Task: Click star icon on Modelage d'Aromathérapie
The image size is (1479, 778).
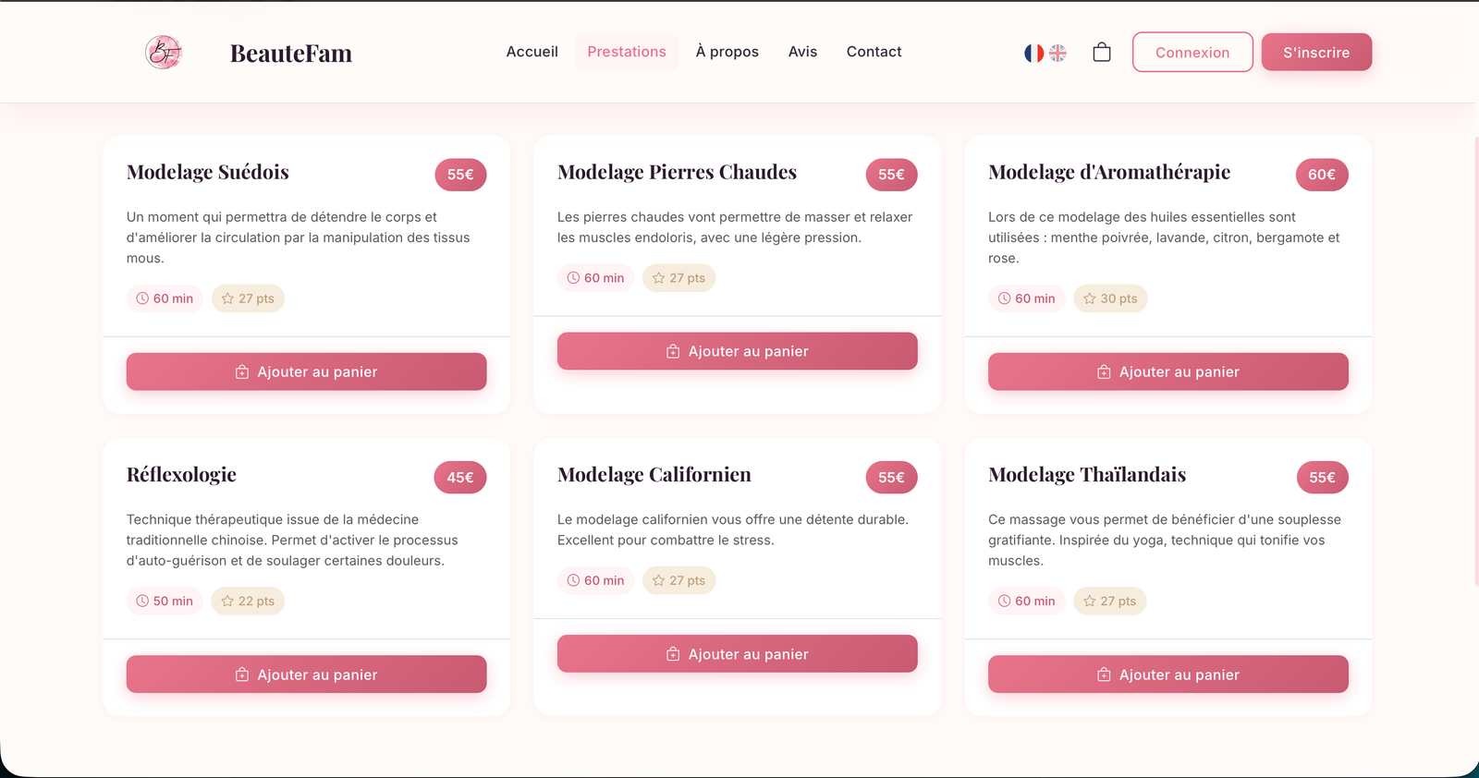Action: 1090,298
